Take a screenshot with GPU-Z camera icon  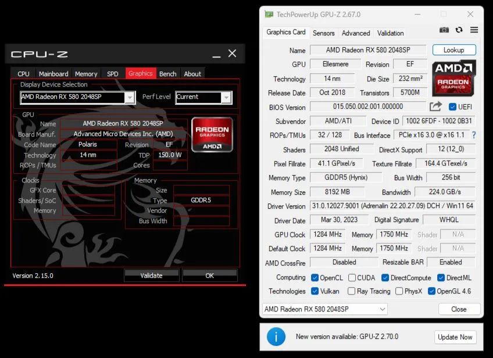[x=444, y=30]
